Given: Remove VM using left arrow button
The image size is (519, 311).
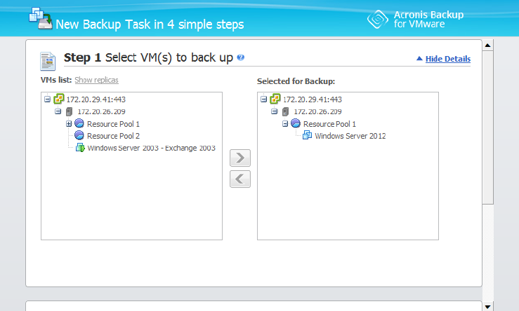Looking at the screenshot, I should click(240, 179).
